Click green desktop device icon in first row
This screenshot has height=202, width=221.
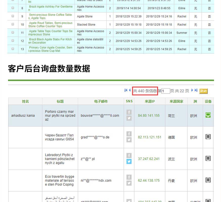click(208, 115)
